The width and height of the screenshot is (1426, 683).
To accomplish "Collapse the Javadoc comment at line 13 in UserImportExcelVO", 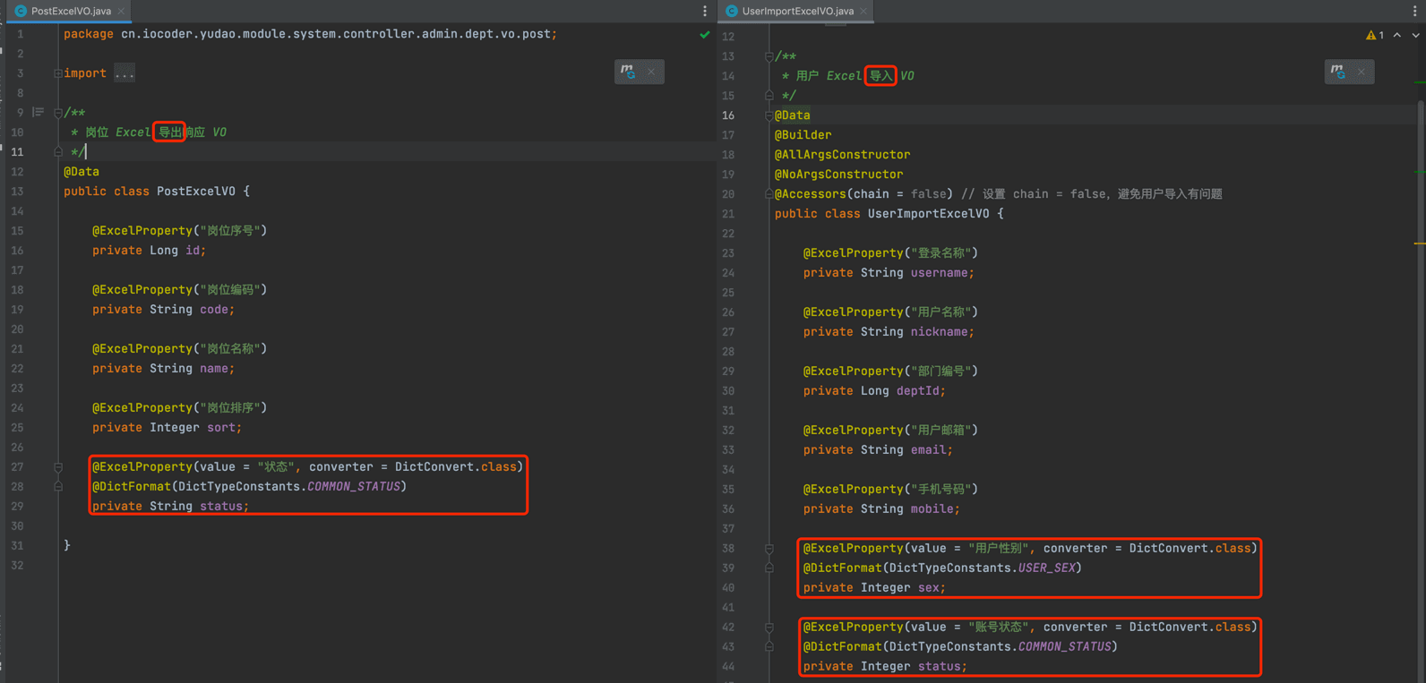I will click(769, 56).
